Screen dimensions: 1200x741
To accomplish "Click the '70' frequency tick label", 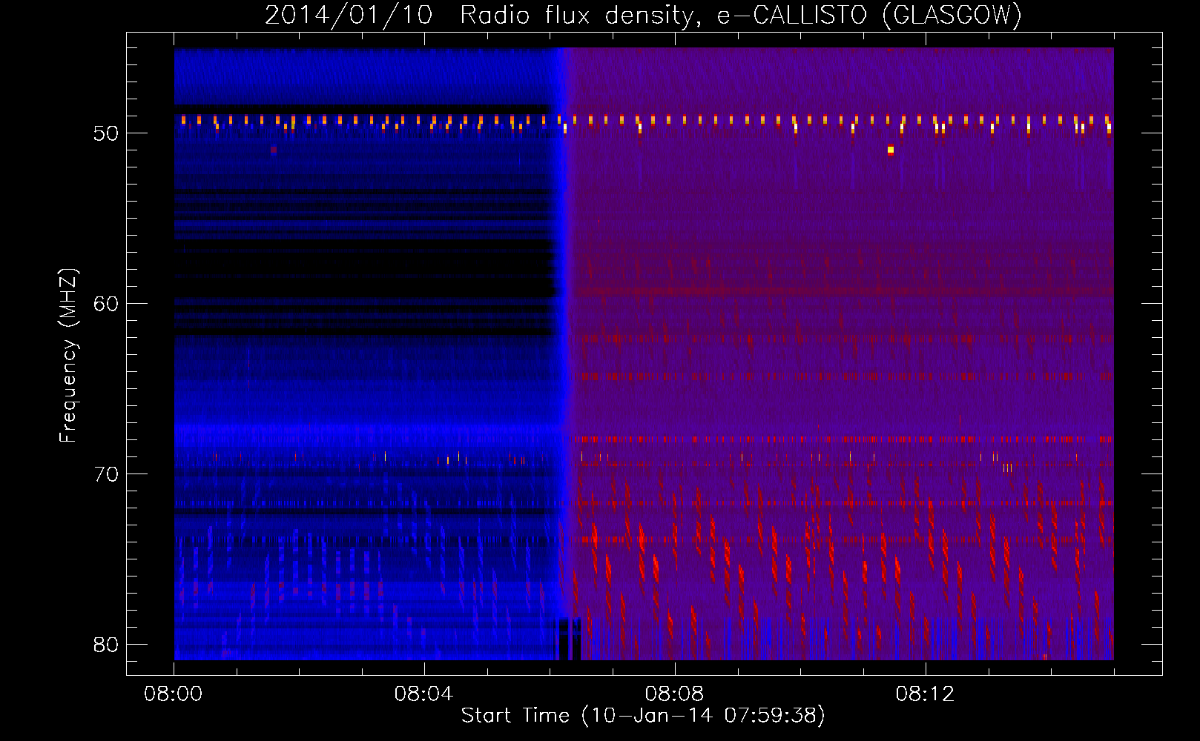I will coord(106,474).
